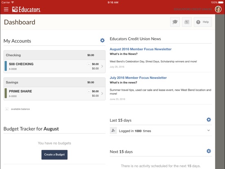Click the blue S08 CHECKING color bar

tap(6, 66)
